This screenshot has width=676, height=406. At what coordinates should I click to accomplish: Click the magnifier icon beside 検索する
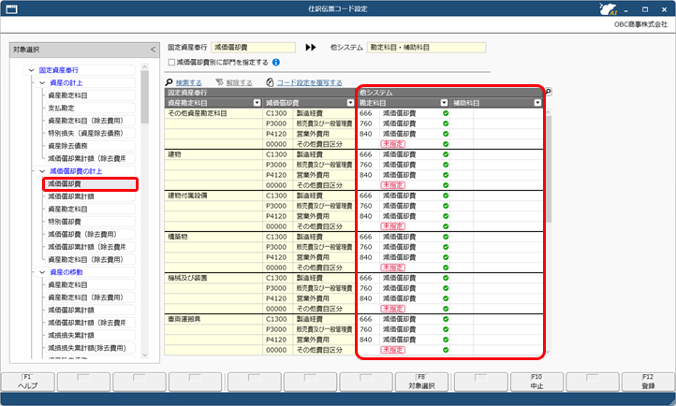[169, 82]
